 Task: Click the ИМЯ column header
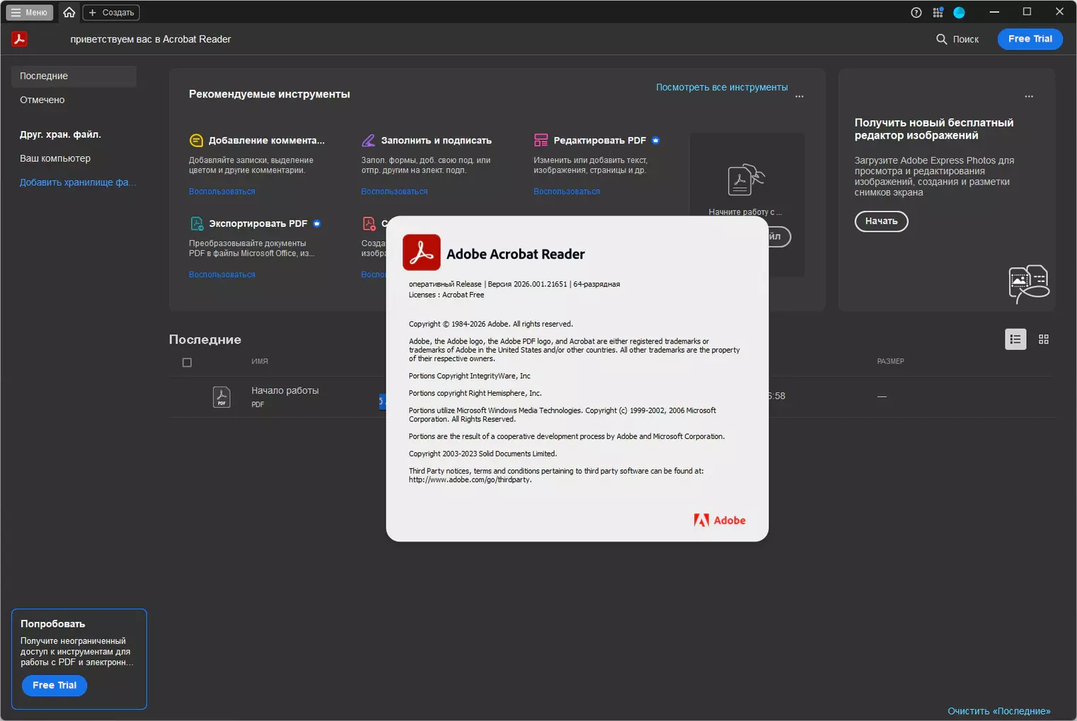click(x=260, y=361)
